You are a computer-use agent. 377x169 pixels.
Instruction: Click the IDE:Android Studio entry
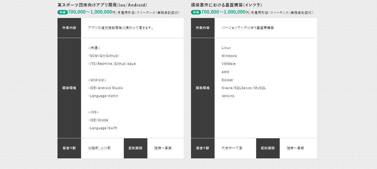pos(106,88)
